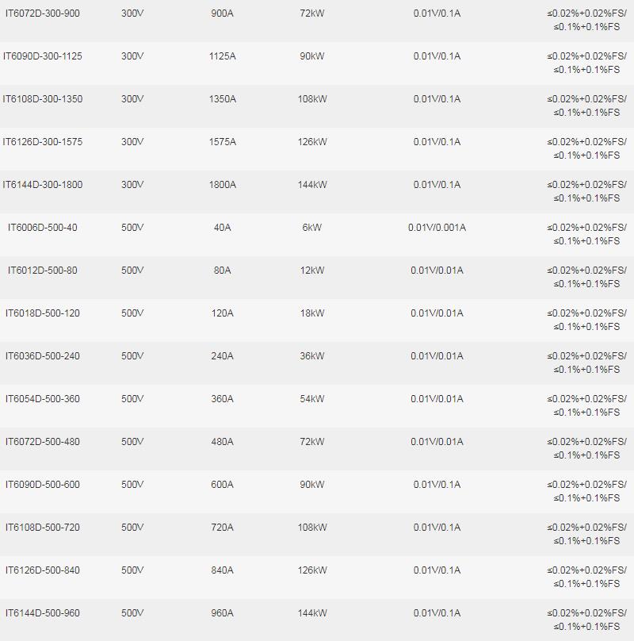This screenshot has width=634, height=641.
Task: Select model IT6054D-500-360
Action: pos(43,399)
